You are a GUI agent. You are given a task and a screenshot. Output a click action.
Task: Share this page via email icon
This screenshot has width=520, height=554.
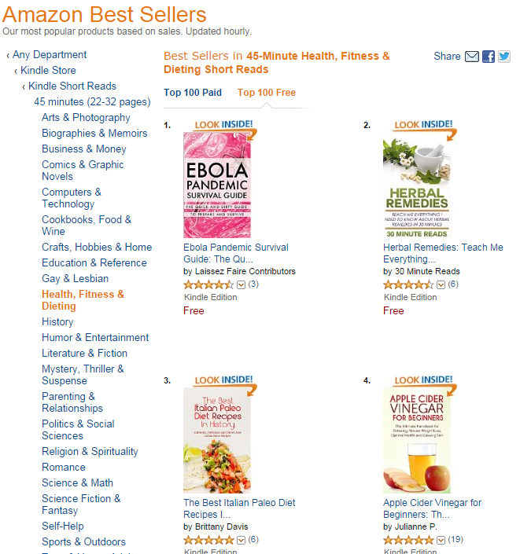[472, 57]
